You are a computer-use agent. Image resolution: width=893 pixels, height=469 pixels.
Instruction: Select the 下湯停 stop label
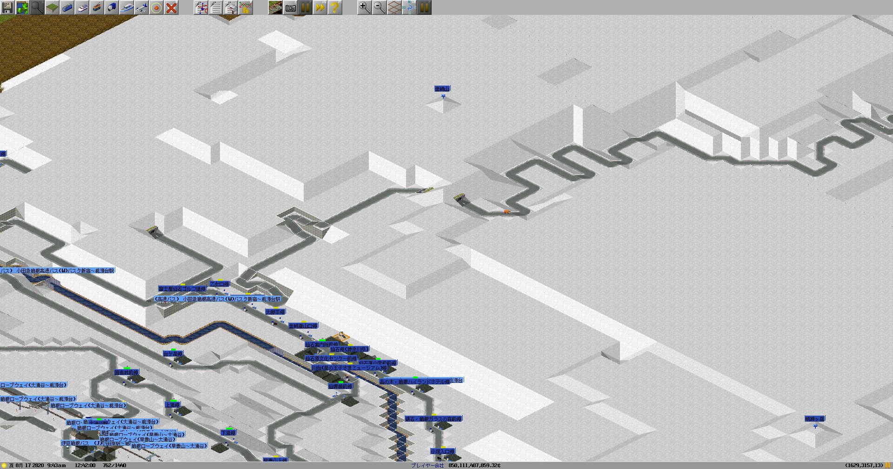pyautogui.click(x=228, y=433)
